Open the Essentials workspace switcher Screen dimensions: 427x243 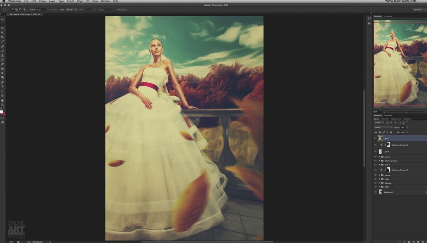pyautogui.click(x=420, y=10)
